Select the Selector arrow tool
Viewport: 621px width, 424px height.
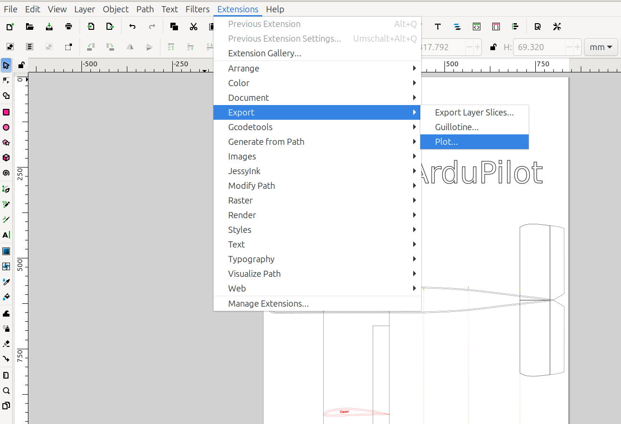click(6, 65)
